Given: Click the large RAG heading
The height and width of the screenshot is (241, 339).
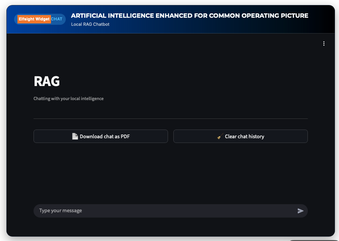Looking at the screenshot, I should [x=47, y=81].
